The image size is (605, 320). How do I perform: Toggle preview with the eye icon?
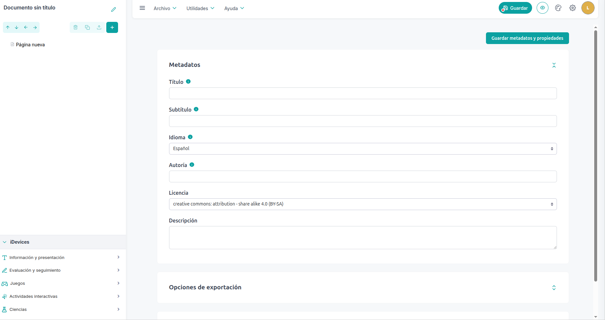coord(543,8)
